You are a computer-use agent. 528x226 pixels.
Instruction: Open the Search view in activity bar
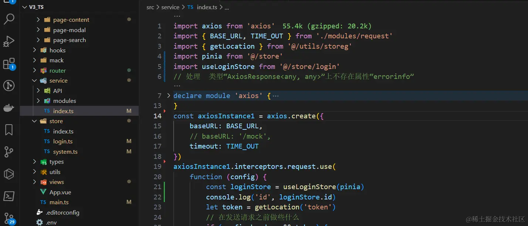(x=9, y=19)
